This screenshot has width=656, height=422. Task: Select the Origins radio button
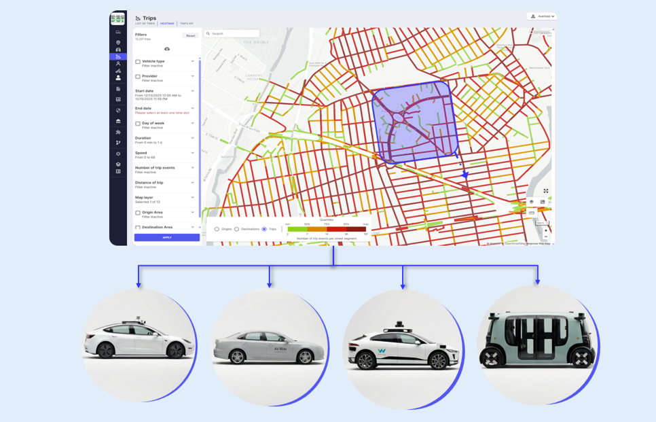[x=217, y=229]
